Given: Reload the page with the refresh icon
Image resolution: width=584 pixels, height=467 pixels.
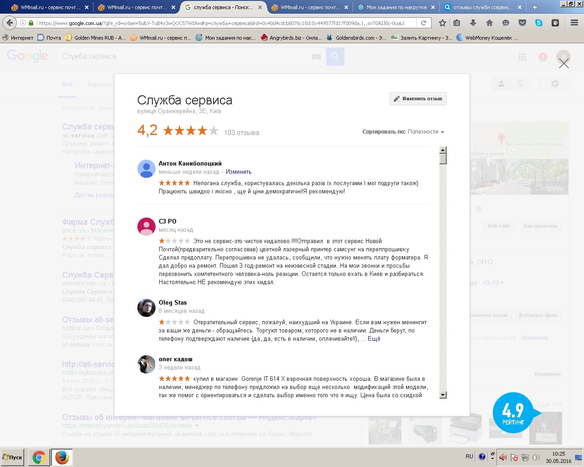Looking at the screenshot, I should (423, 23).
